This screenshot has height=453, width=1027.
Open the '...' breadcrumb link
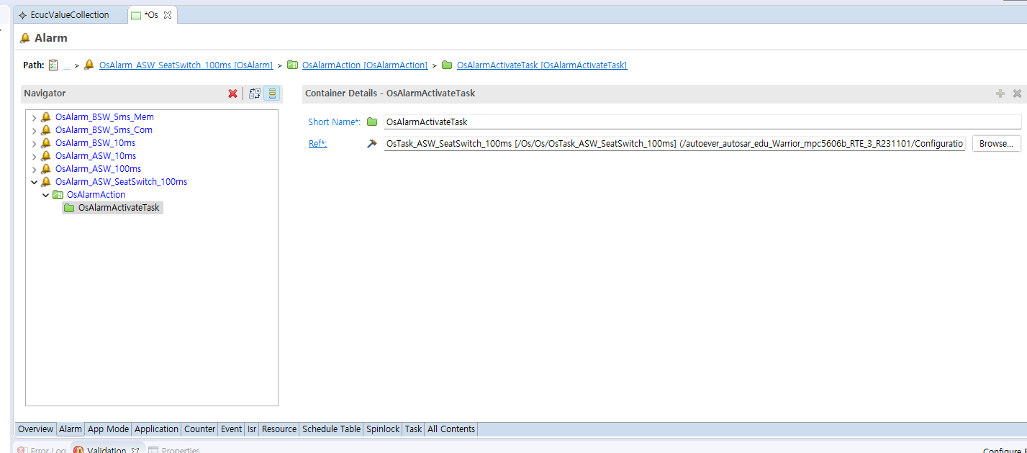click(x=67, y=65)
